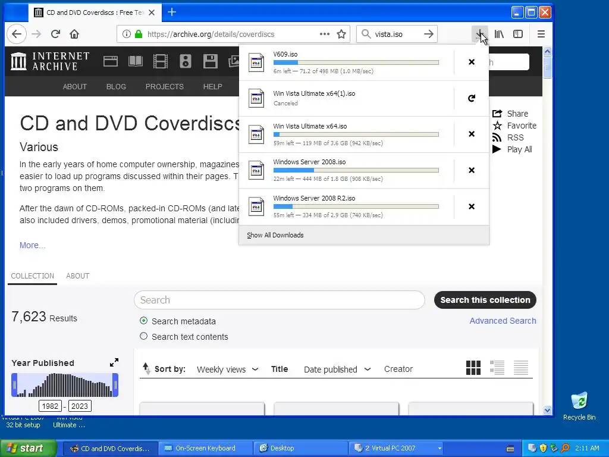Open a new browser tab
The image size is (609, 457).
pos(172,12)
